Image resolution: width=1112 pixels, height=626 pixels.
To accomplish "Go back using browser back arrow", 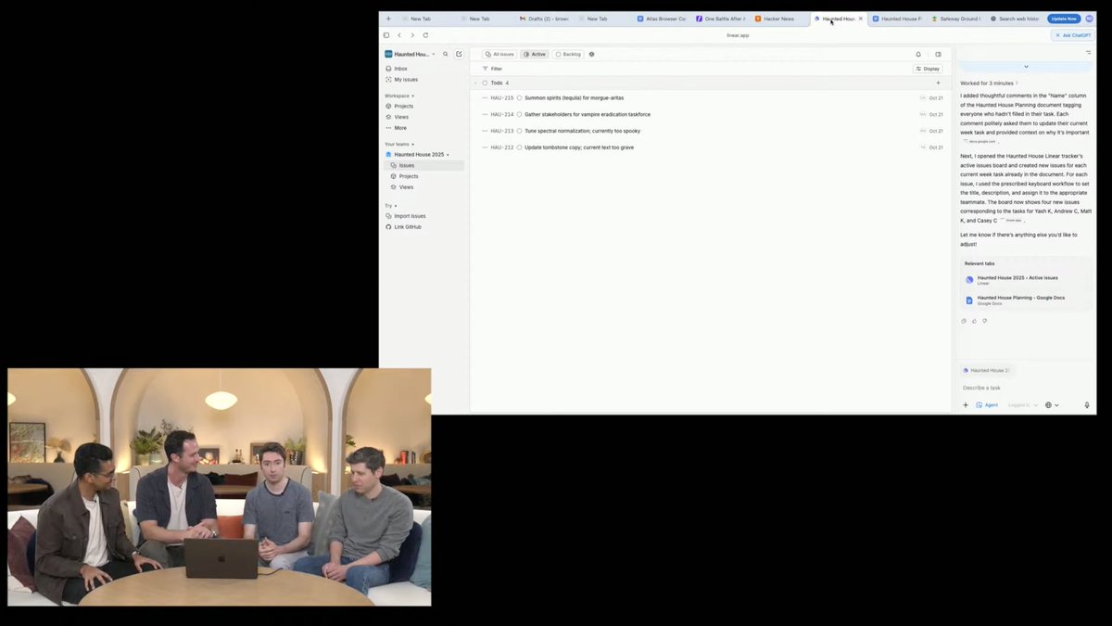I will (399, 35).
